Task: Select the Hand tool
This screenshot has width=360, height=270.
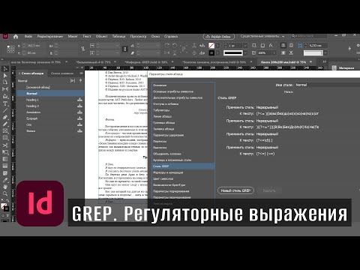Action: [5, 187]
